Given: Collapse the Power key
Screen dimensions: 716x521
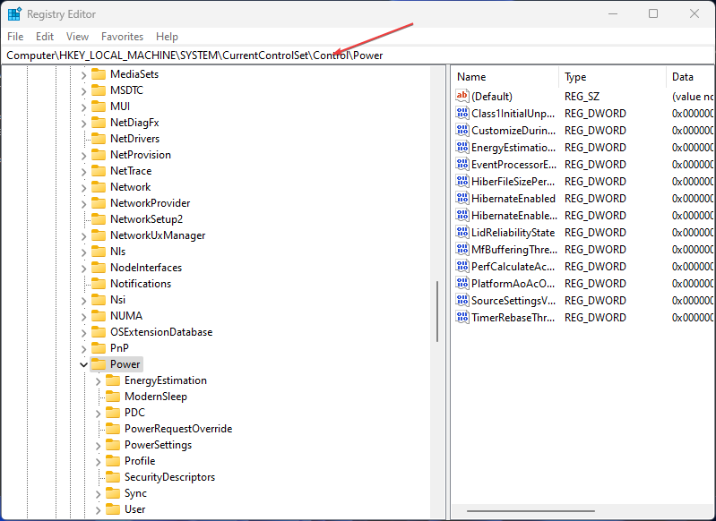Looking at the screenshot, I should tap(83, 364).
